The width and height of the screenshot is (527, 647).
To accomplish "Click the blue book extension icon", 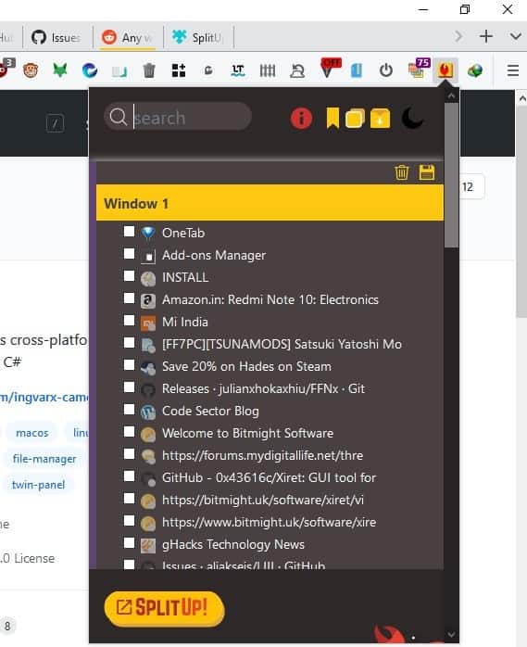I will point(357,70).
